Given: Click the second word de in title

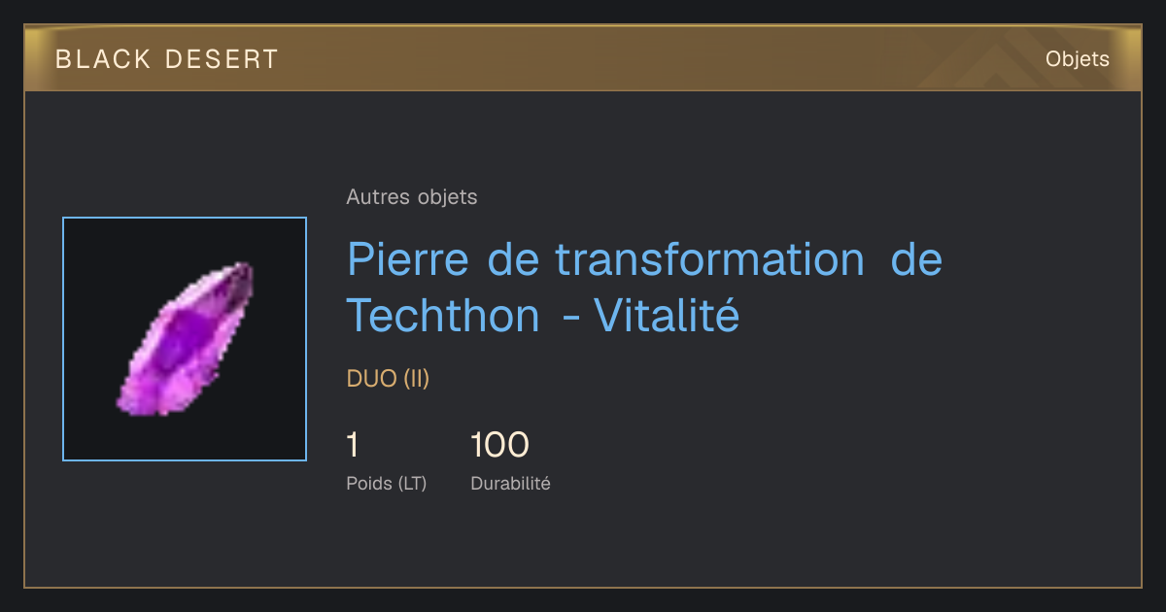Looking at the screenshot, I should [x=917, y=260].
